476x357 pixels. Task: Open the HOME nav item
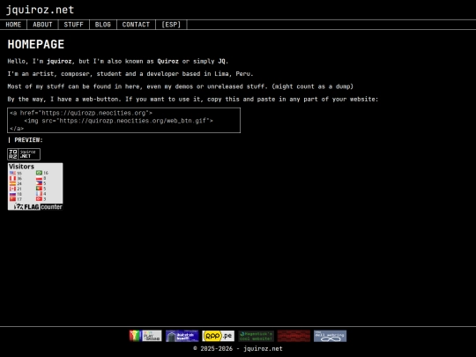(13, 25)
